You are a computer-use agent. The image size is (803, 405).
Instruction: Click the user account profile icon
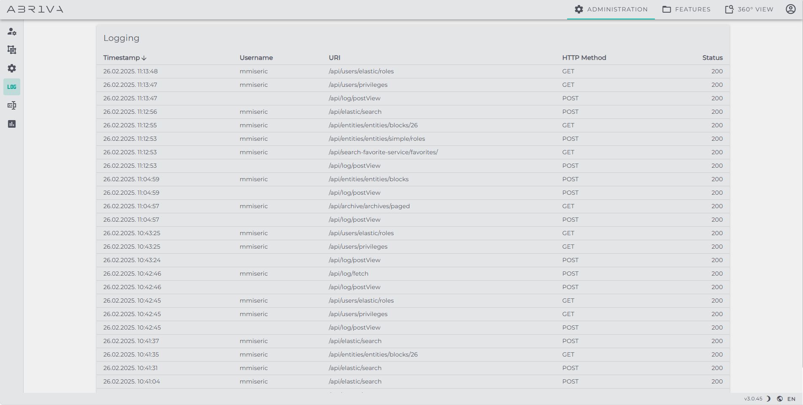[790, 9]
